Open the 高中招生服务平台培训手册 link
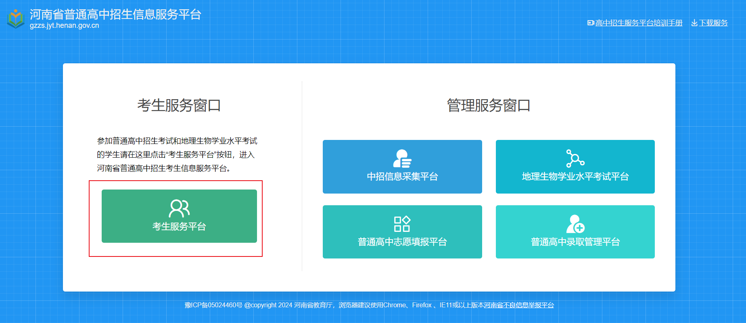Viewport: 746px width, 323px height. (x=639, y=23)
